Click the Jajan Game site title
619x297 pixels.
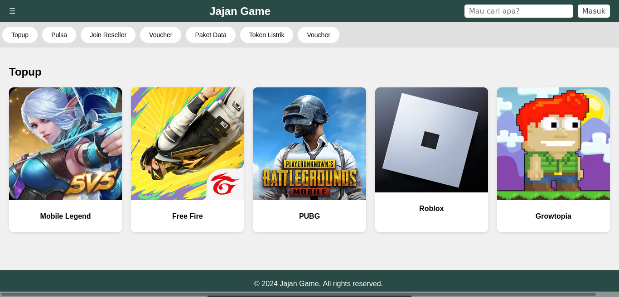coord(240,11)
